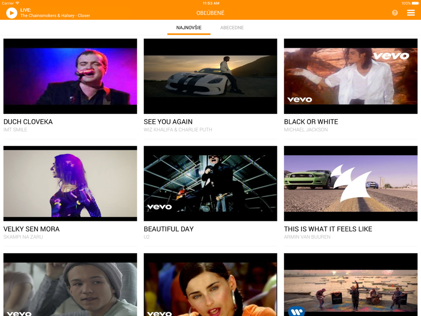Click the IMT SMILE artist name
This screenshot has height=316, width=421.
pos(15,129)
